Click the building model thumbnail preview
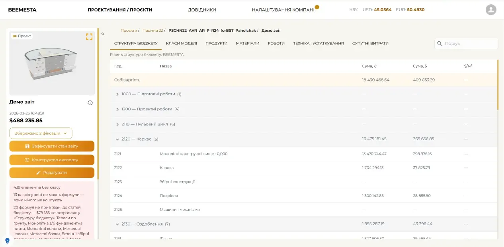This screenshot has width=504, height=247. point(52,64)
